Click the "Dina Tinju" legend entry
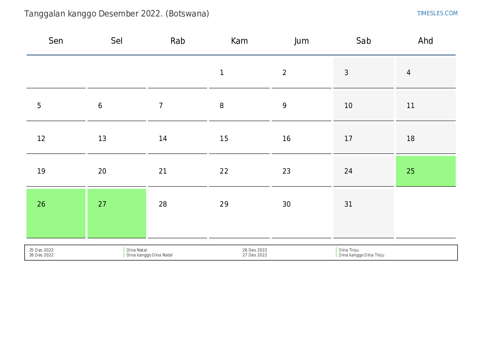Image resolution: width=482 pixels, height=341 pixels. [348, 250]
